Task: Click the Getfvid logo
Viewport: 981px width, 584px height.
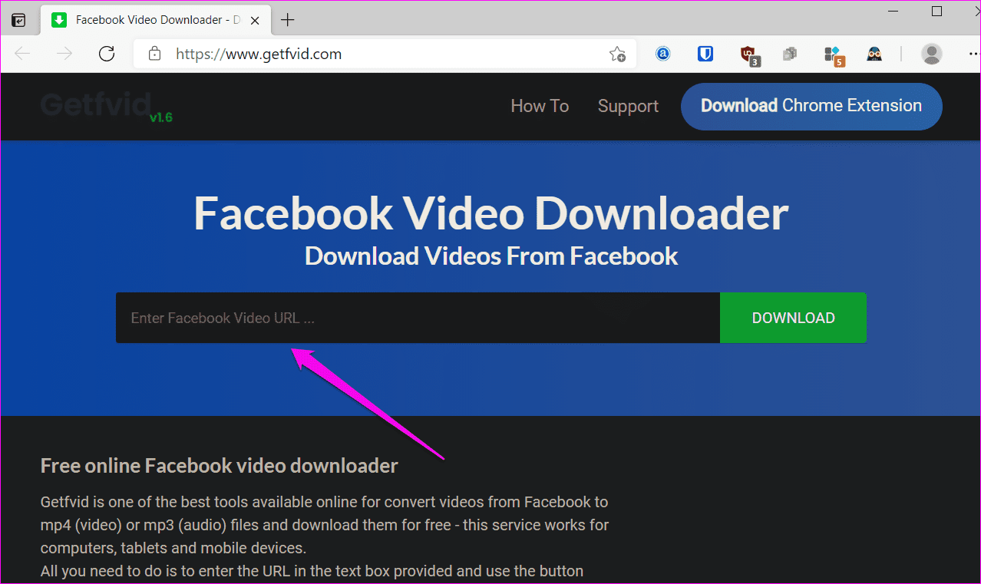Action: pos(95,104)
